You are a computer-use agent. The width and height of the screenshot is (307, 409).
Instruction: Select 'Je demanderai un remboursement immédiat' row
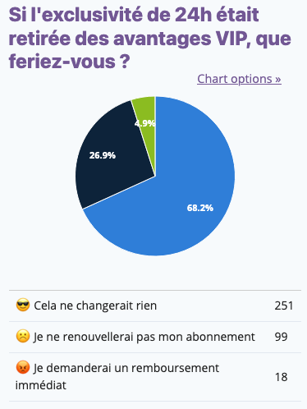pos(155,377)
